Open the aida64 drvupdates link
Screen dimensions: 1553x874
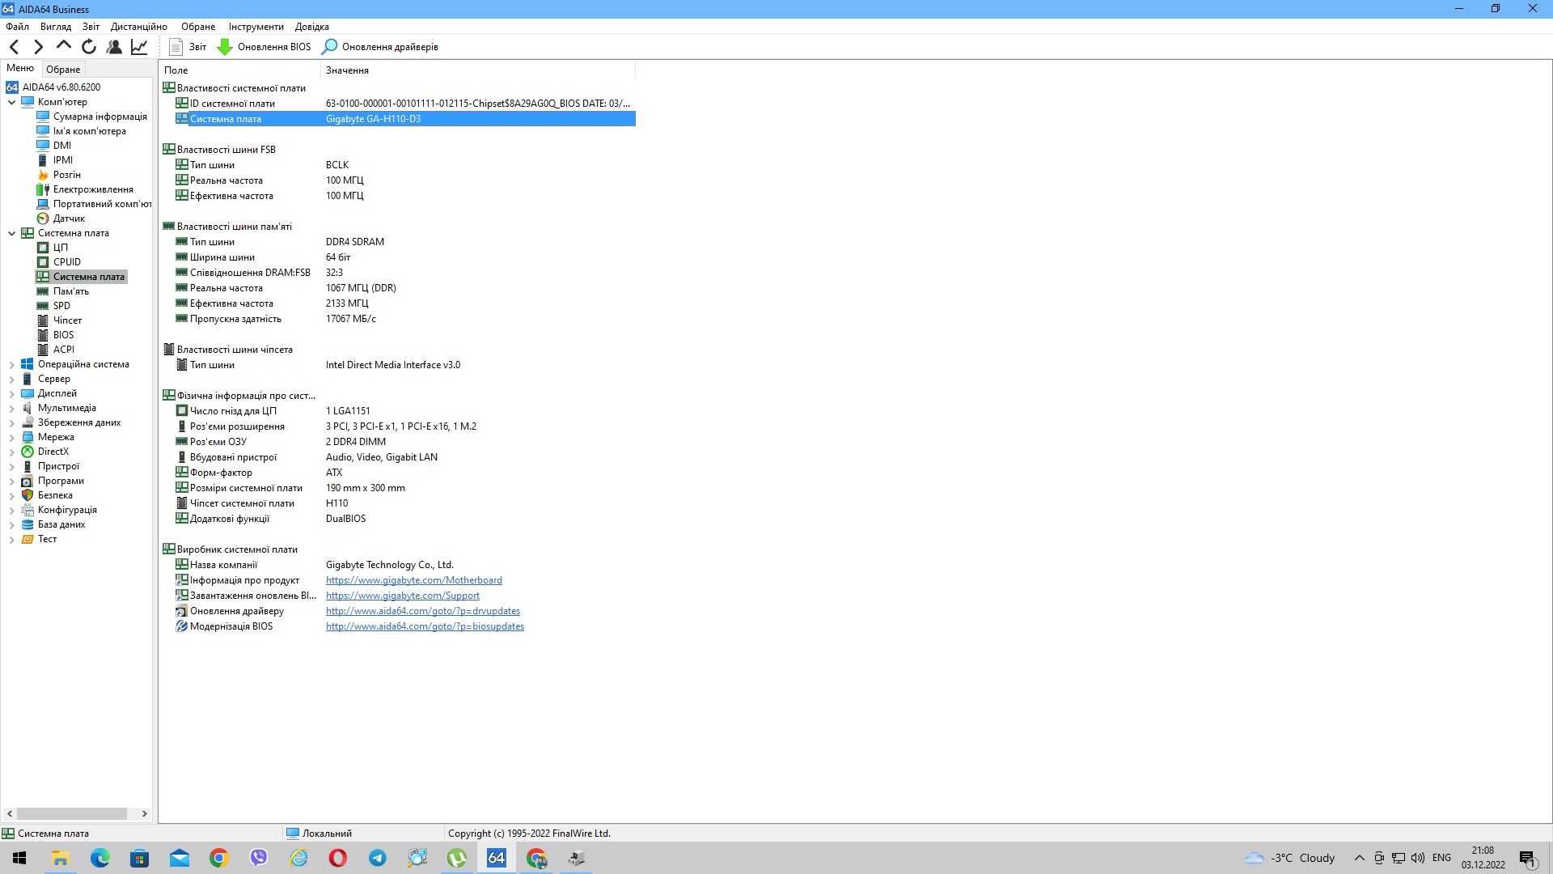pos(422,611)
